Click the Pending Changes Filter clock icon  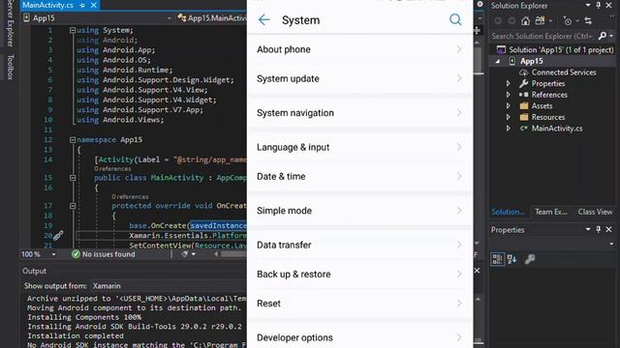[568, 21]
